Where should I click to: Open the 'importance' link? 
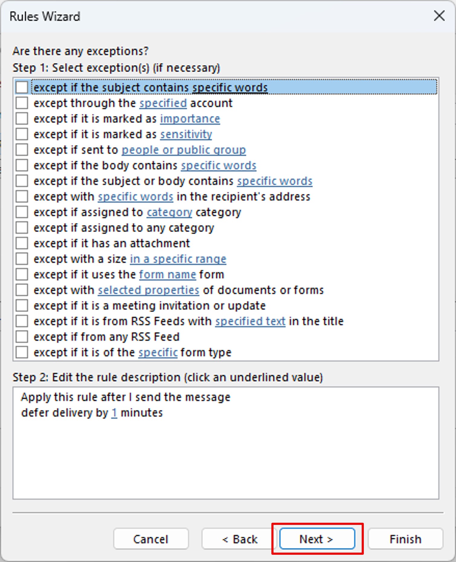190,119
